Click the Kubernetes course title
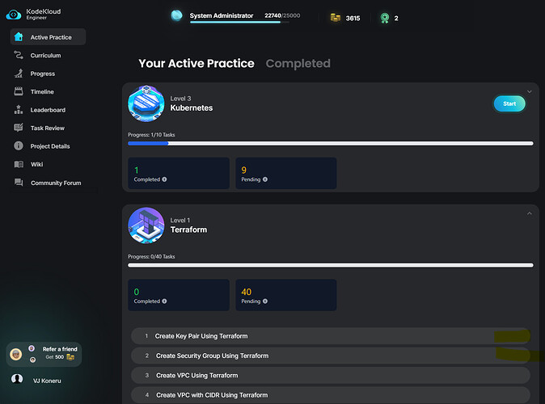Viewport: 545px width, 404px height. [x=191, y=108]
